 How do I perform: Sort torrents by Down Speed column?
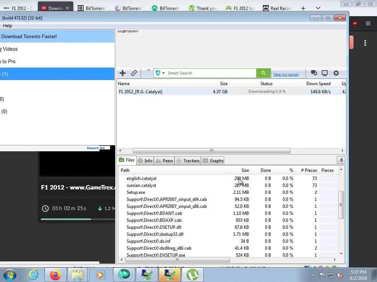pyautogui.click(x=318, y=84)
